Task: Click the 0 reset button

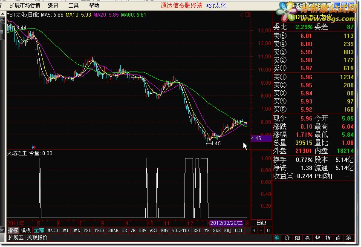Action: pyautogui.click(x=268, y=230)
